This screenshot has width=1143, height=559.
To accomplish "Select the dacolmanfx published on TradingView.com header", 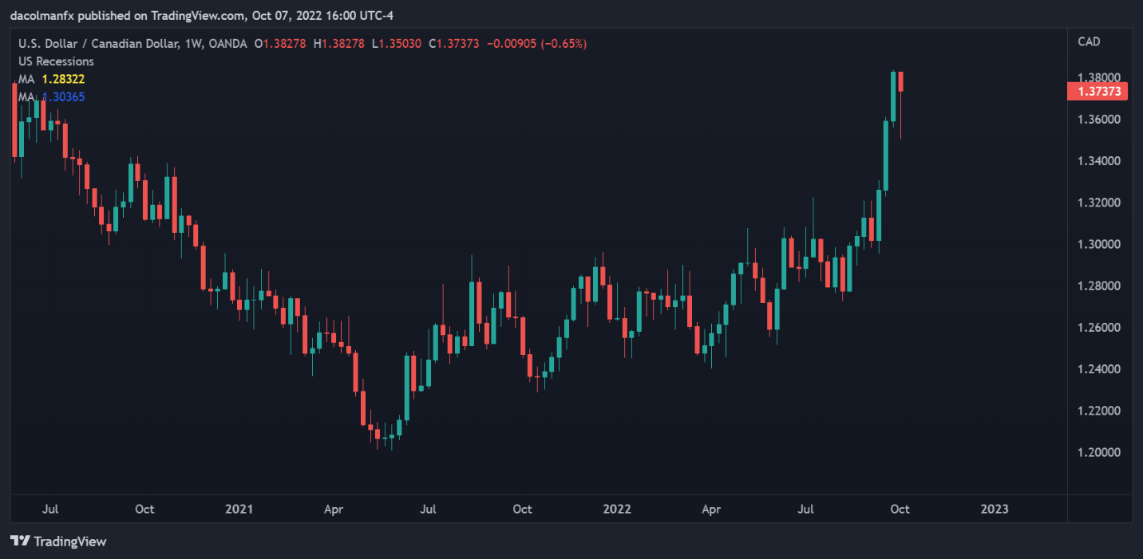I will [x=202, y=16].
